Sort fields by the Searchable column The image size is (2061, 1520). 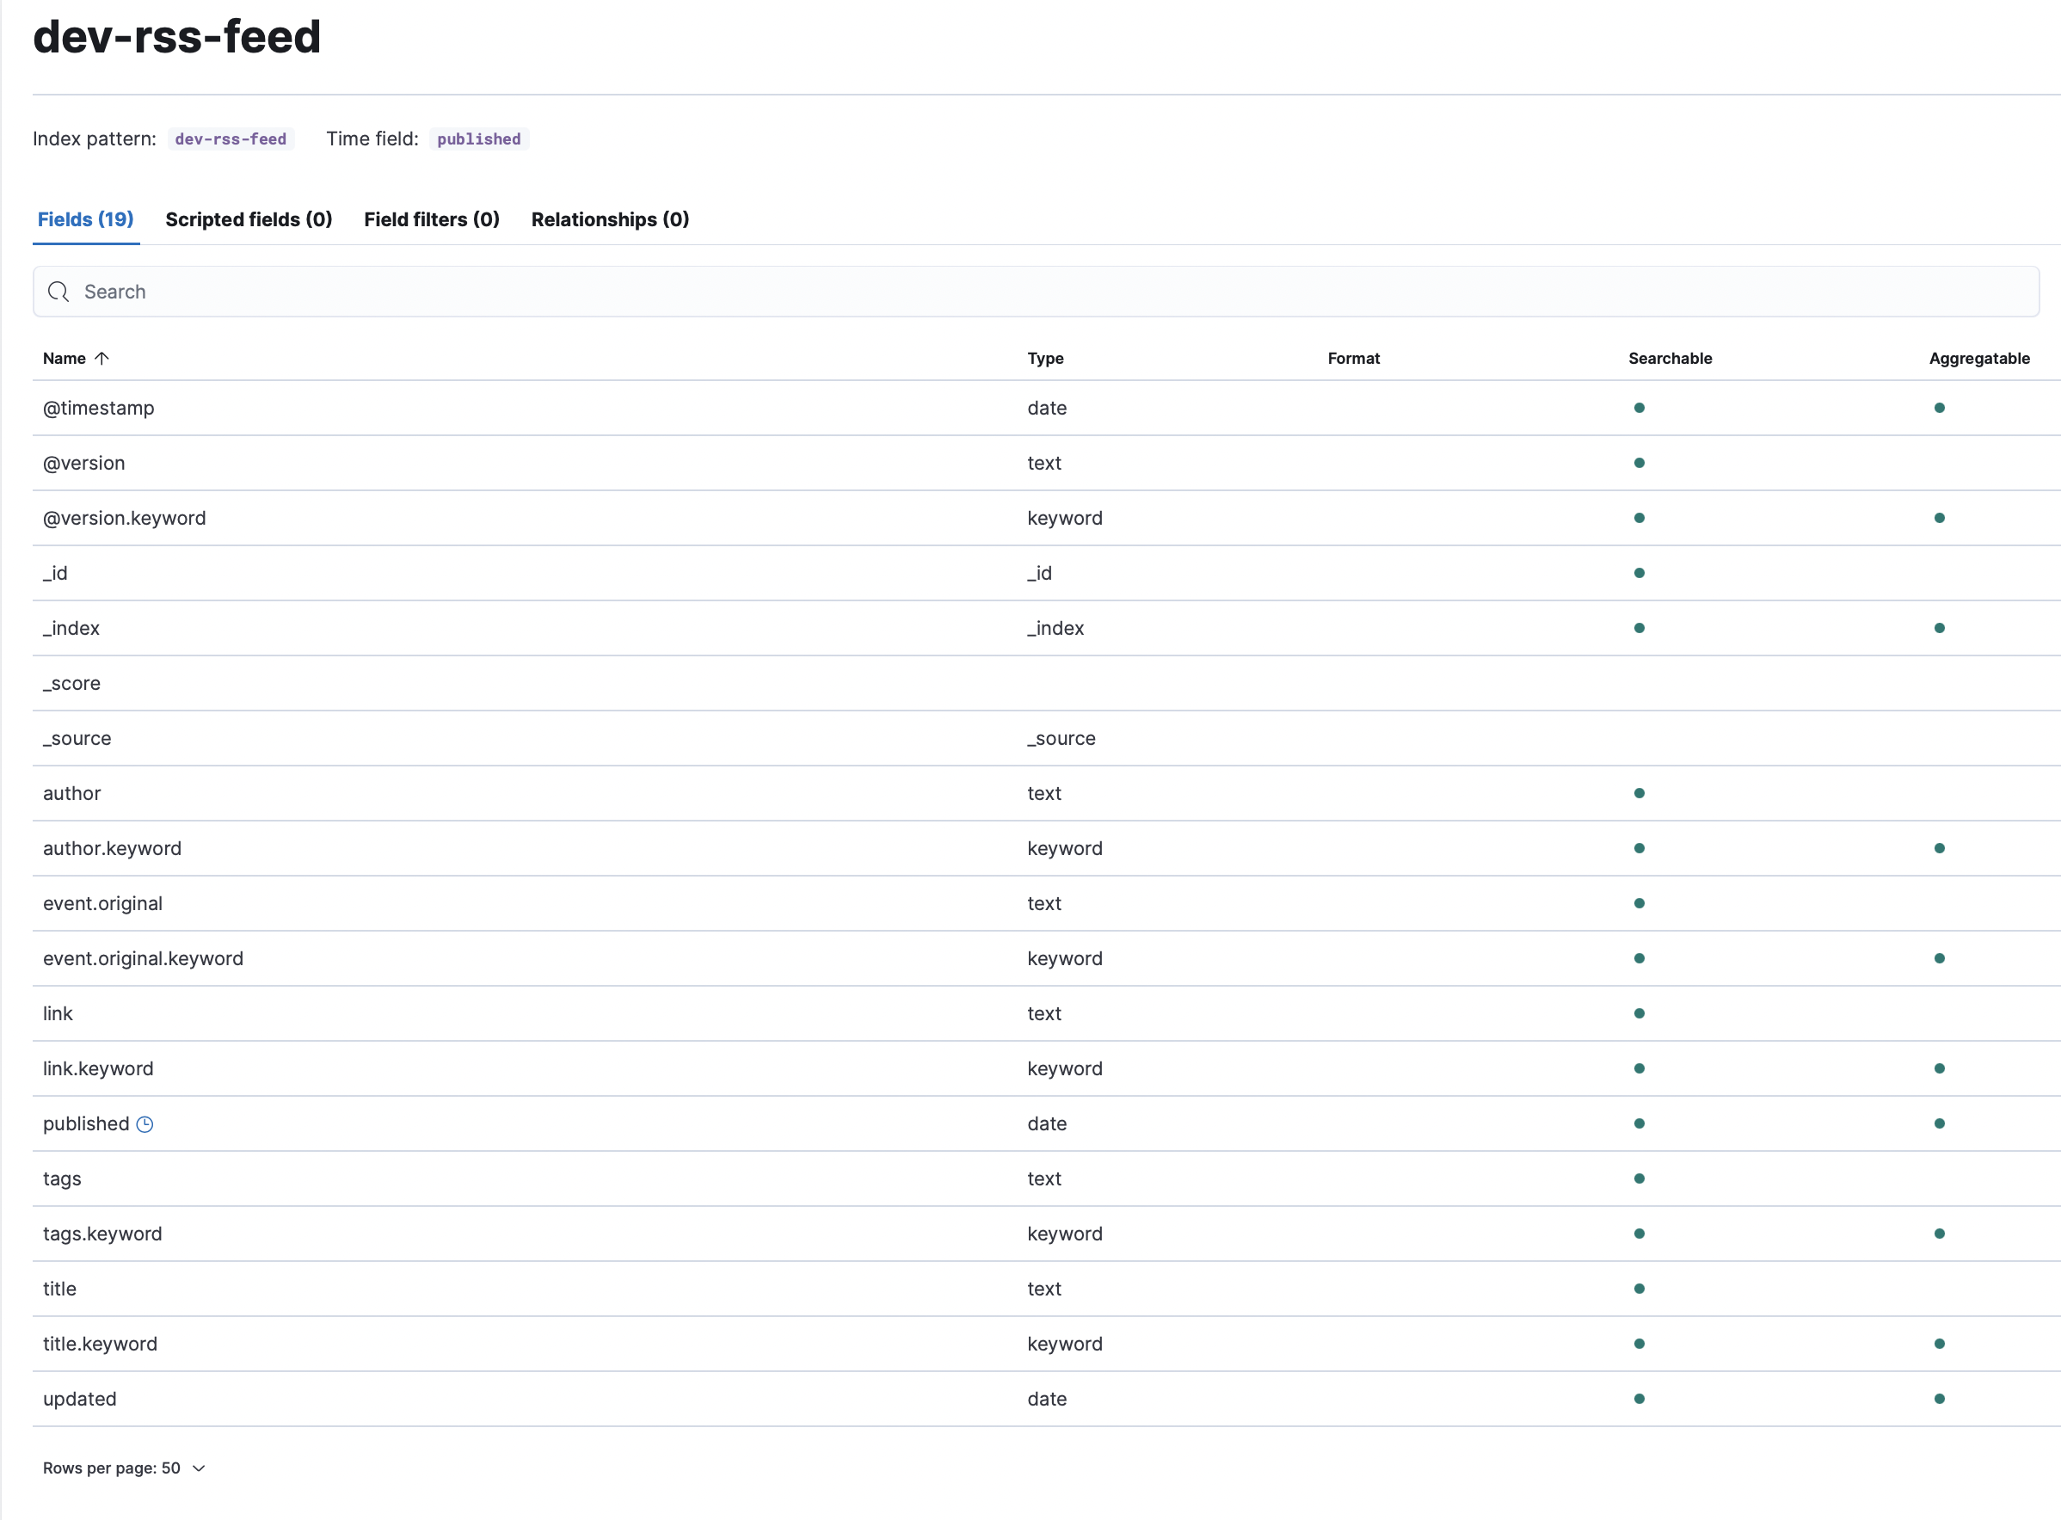[x=1670, y=358]
